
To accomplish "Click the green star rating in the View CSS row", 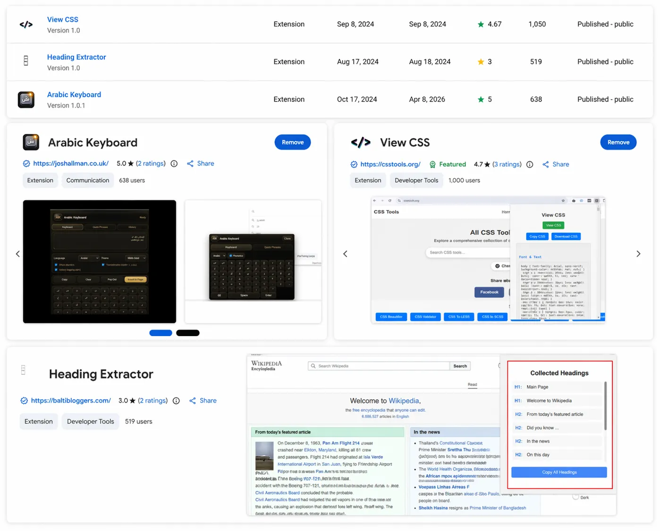I will tap(481, 24).
